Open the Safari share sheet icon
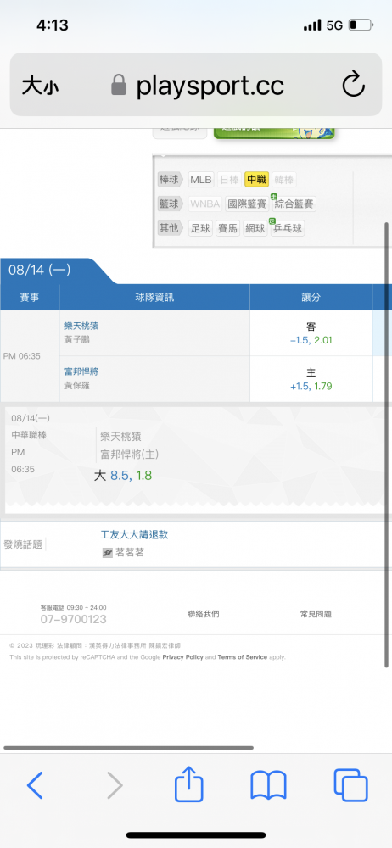Screen dimensions: 392x848 188,783
